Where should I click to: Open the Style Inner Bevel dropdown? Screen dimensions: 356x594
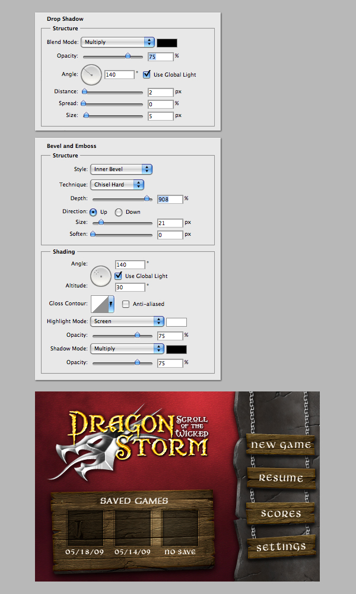coord(121,169)
